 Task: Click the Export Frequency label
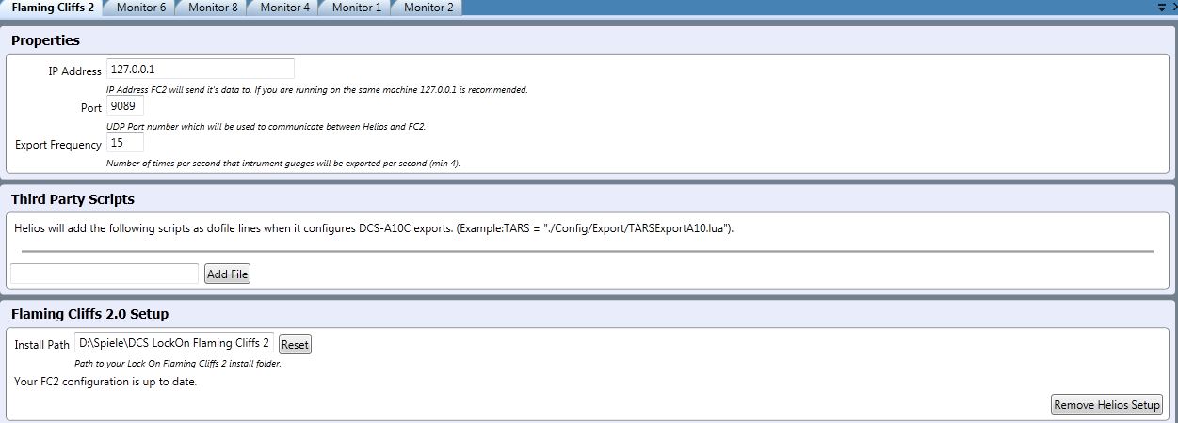click(58, 145)
